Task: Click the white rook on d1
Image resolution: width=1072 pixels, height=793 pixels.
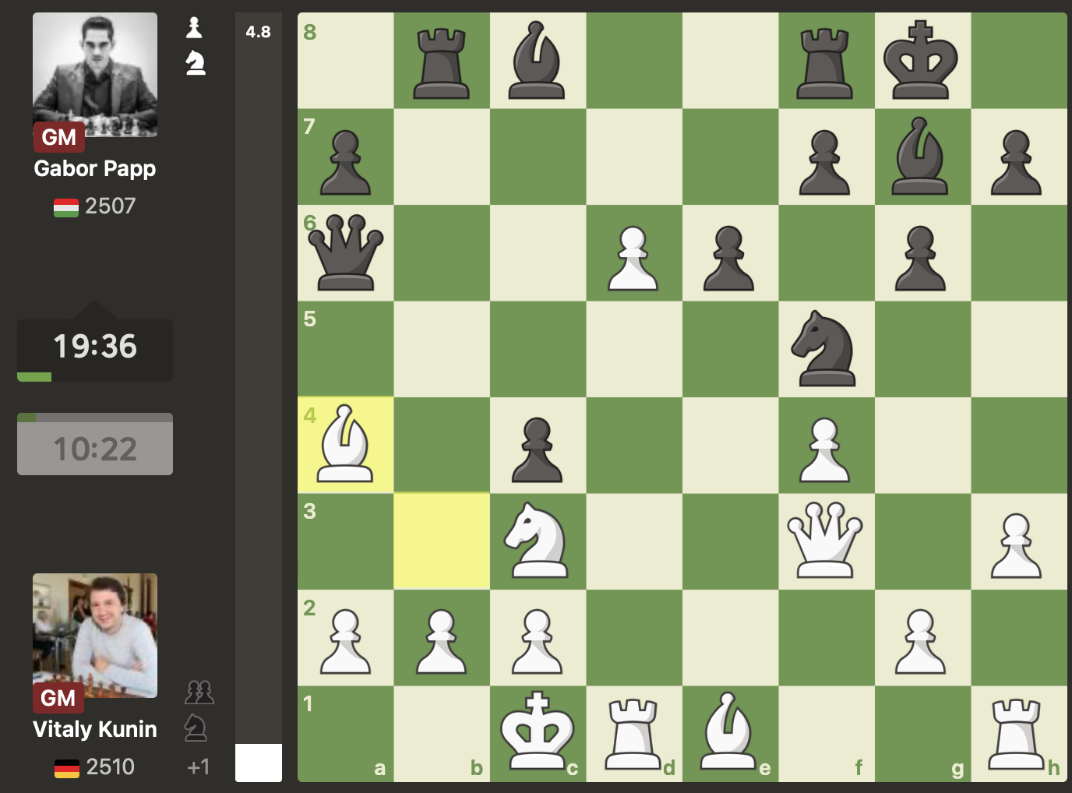Action: pos(633,733)
